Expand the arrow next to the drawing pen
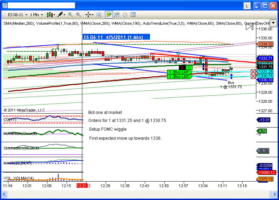279x200 pixels. (x=65, y=15)
